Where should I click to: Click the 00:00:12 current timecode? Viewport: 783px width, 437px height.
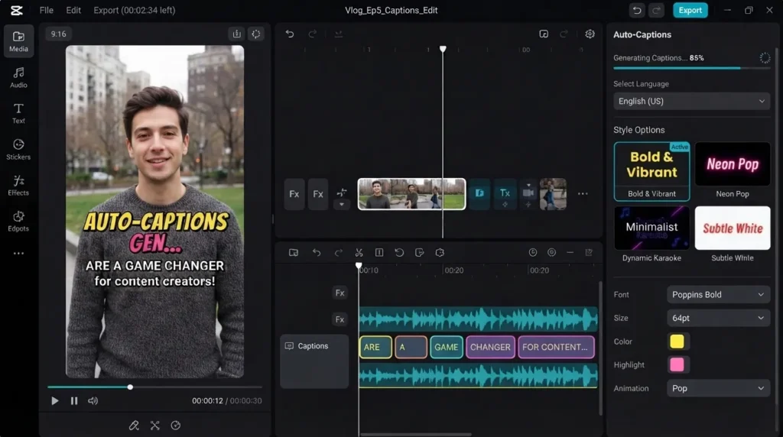tap(207, 400)
